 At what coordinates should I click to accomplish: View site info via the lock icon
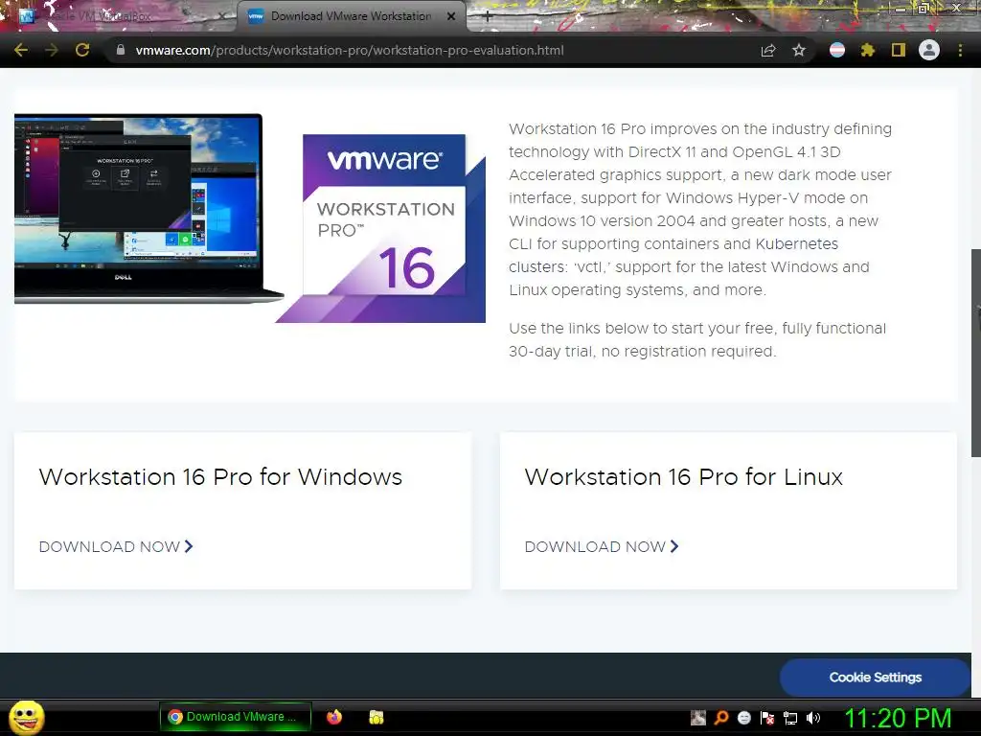click(120, 50)
